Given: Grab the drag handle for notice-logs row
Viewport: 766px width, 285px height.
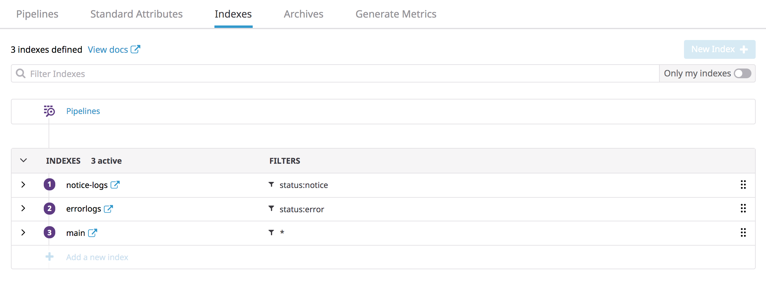Looking at the screenshot, I should (743, 185).
